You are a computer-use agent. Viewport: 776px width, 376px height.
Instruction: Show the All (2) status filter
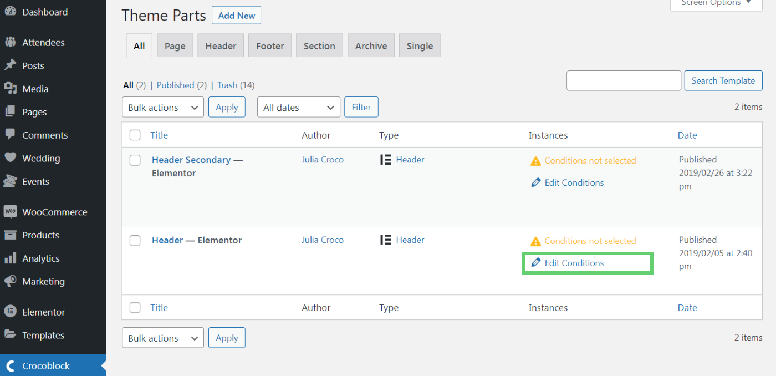pos(135,85)
